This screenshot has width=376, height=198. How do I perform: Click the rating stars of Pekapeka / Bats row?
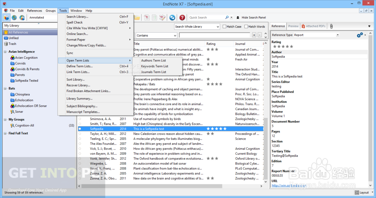214,84
